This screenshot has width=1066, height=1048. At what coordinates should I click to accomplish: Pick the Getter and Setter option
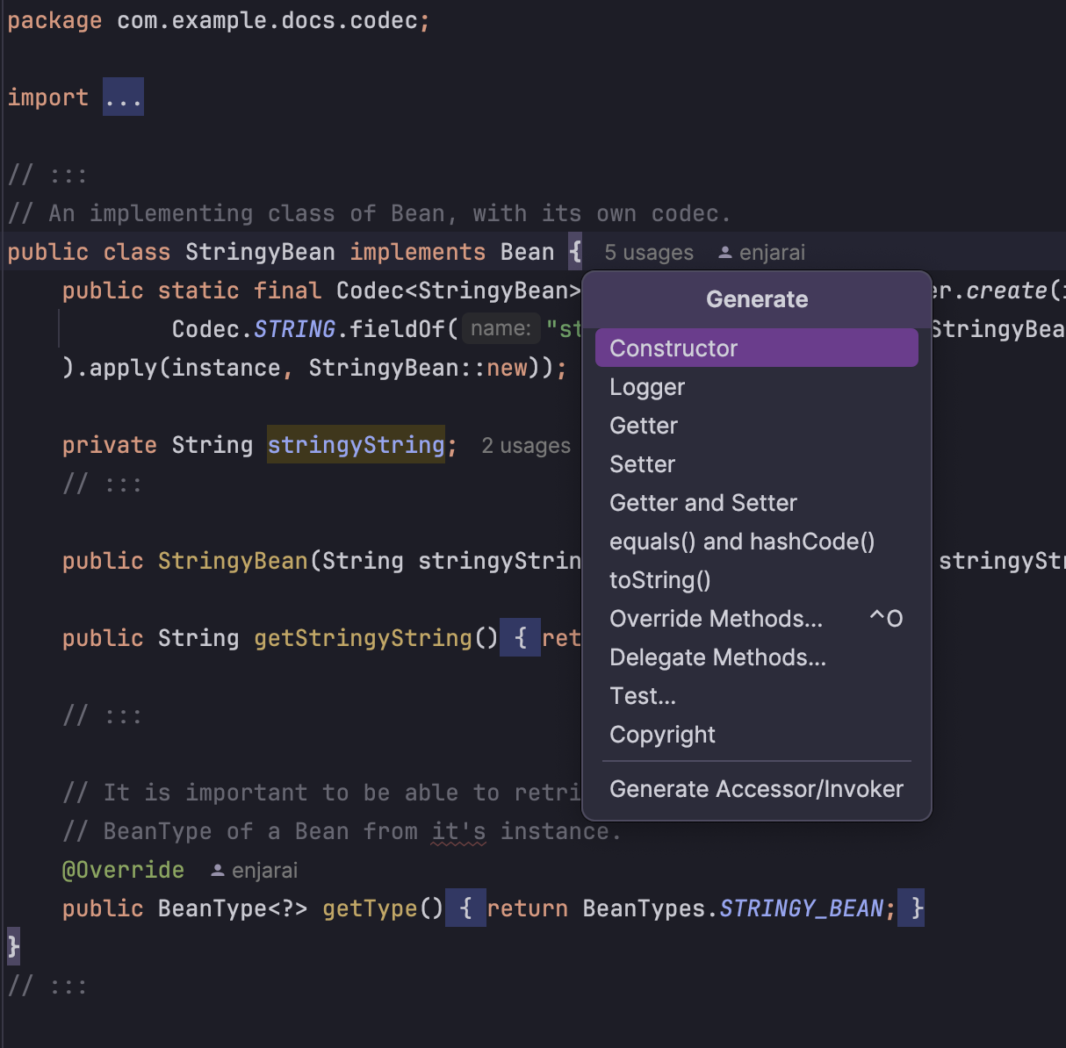pos(702,502)
